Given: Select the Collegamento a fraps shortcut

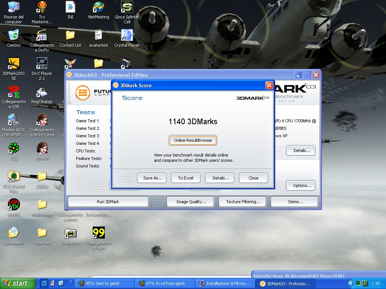Looking at the screenshot, I should point(99,238).
